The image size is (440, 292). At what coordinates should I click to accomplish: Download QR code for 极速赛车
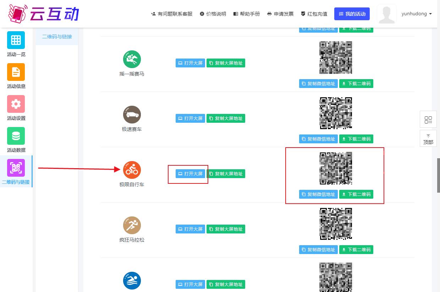(356, 139)
